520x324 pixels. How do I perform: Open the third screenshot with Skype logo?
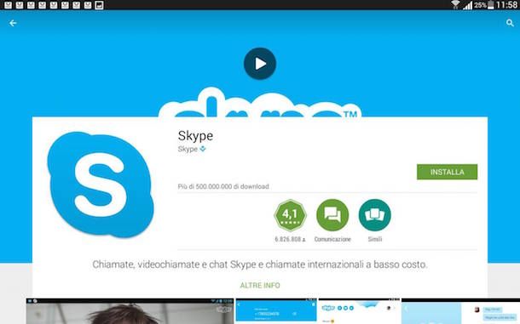360,311
